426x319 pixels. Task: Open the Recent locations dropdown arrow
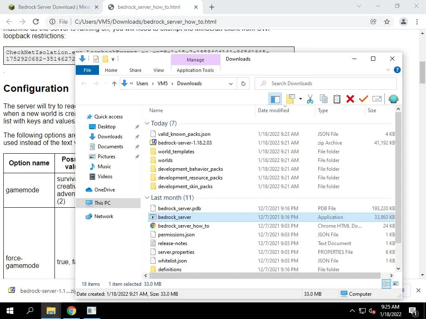[x=106, y=83]
